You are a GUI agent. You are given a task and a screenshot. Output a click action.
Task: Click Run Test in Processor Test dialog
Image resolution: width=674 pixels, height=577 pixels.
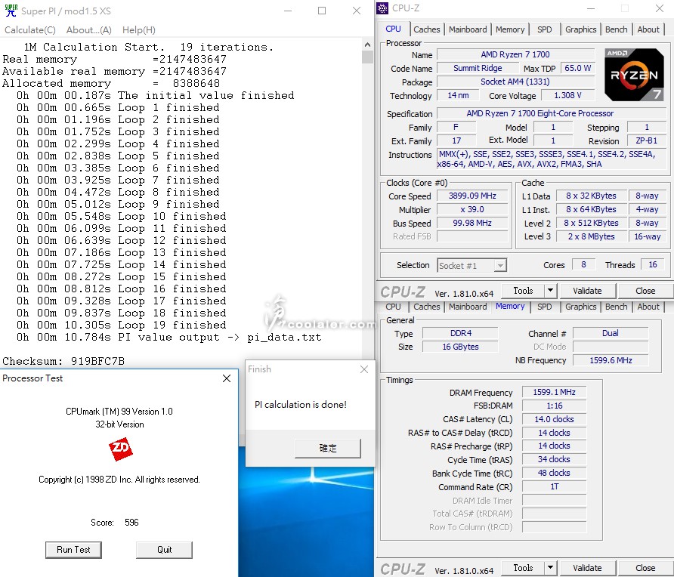click(x=73, y=550)
